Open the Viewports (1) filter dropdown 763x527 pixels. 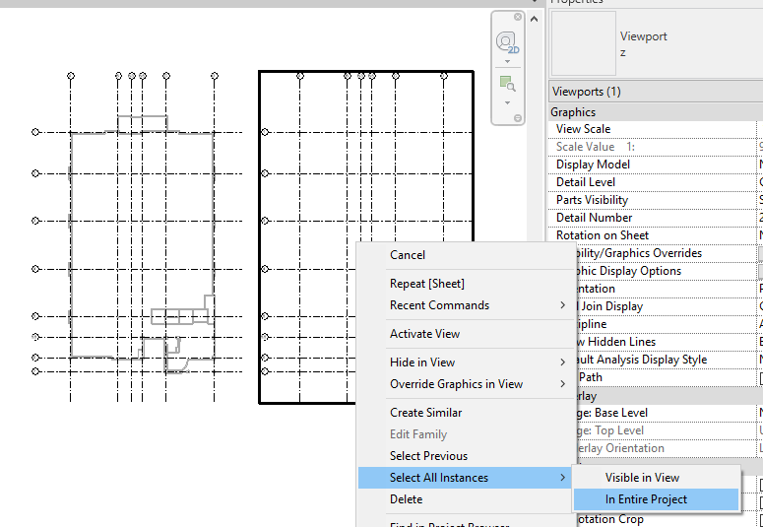(656, 92)
